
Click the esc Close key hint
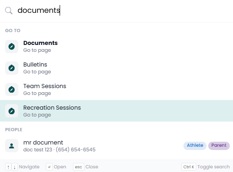(x=78, y=167)
